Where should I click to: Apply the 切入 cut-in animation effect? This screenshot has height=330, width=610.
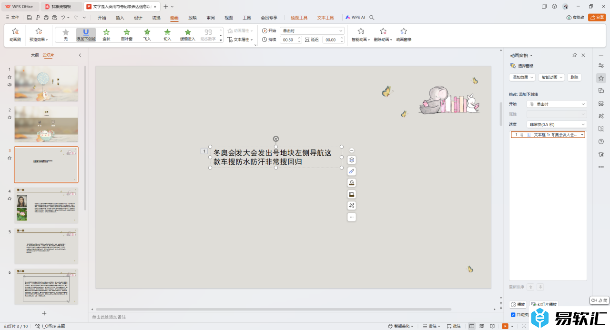pyautogui.click(x=167, y=35)
